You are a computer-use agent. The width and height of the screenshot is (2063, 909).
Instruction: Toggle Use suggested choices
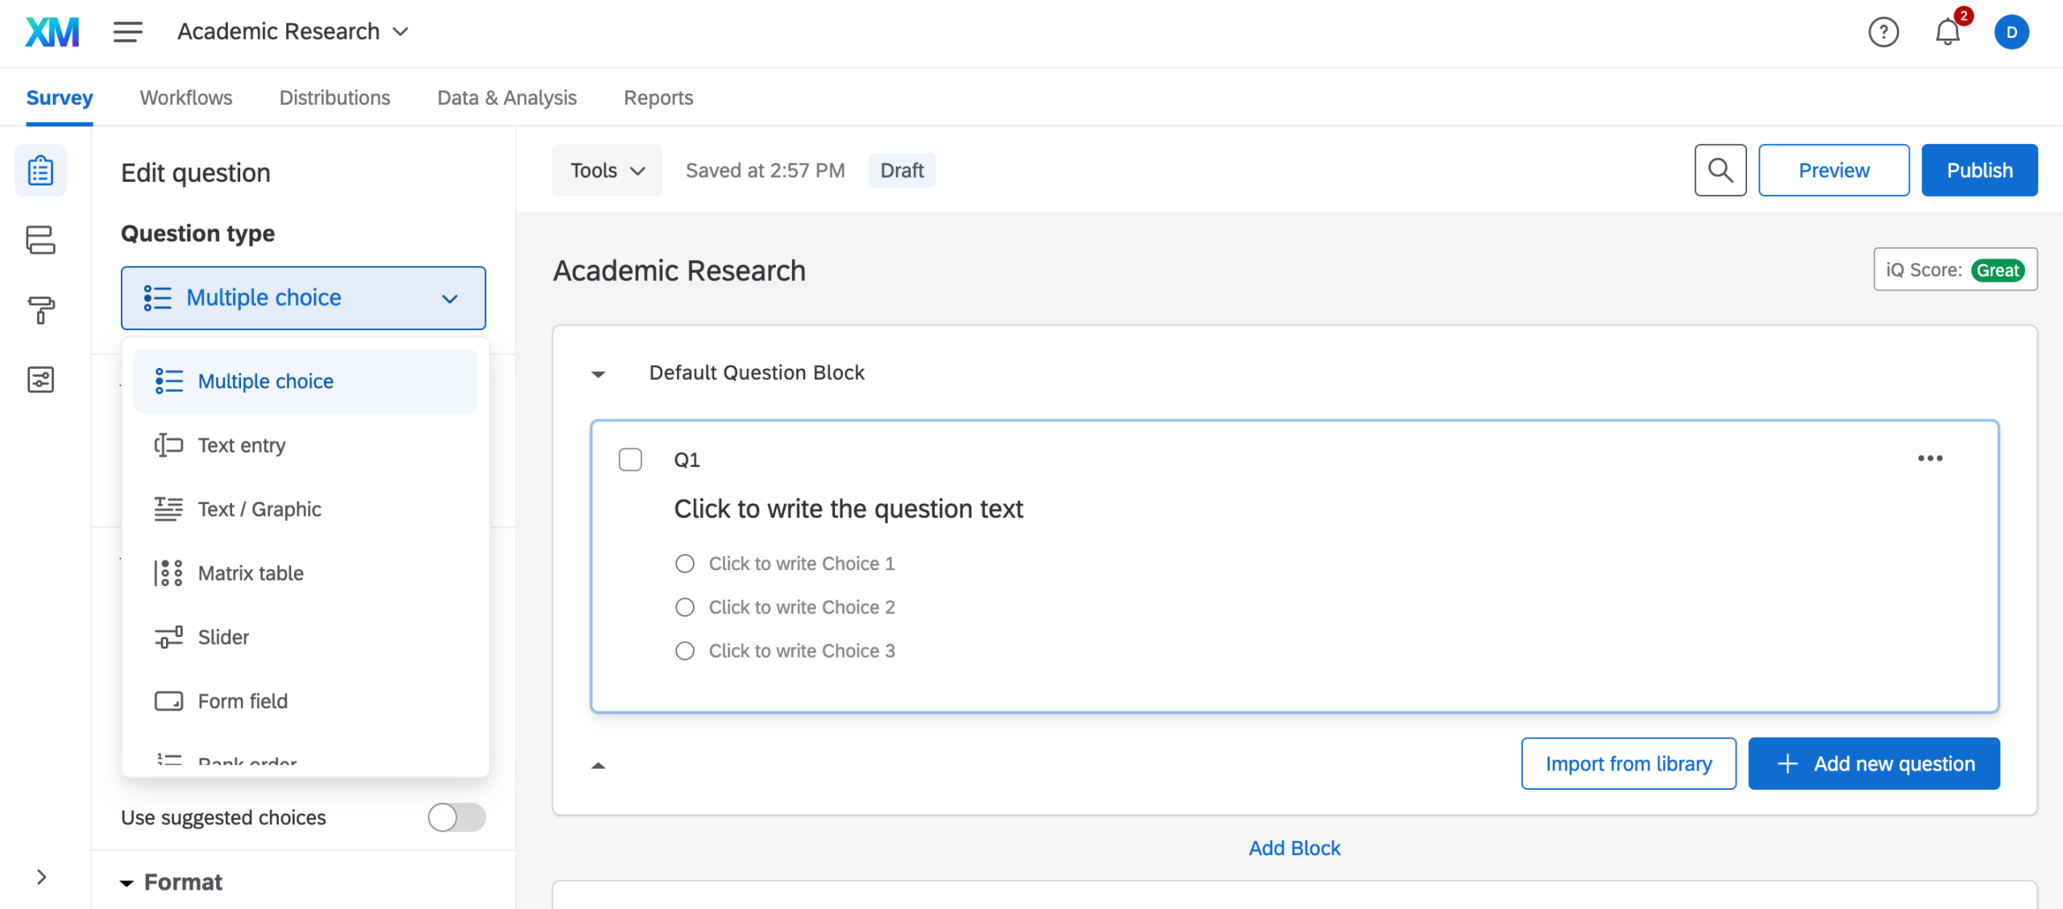(x=455, y=817)
